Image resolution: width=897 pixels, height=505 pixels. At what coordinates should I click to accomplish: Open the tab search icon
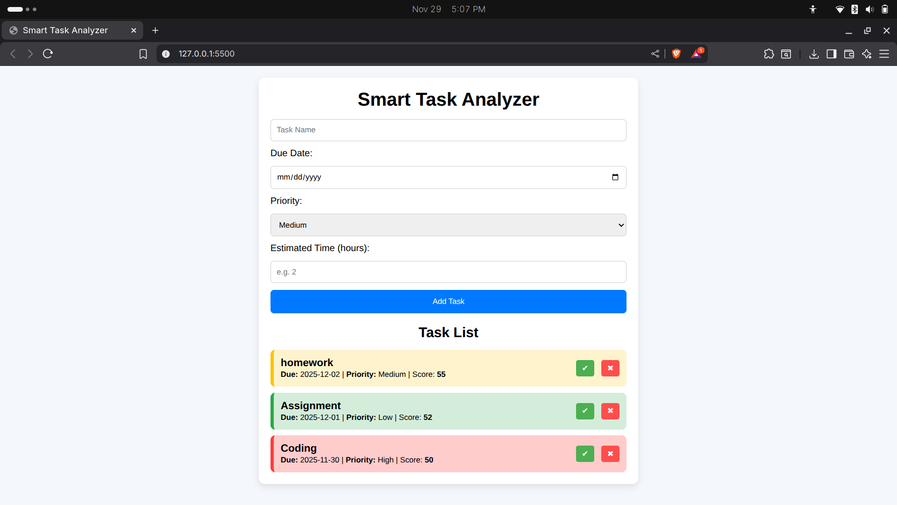[786, 54]
